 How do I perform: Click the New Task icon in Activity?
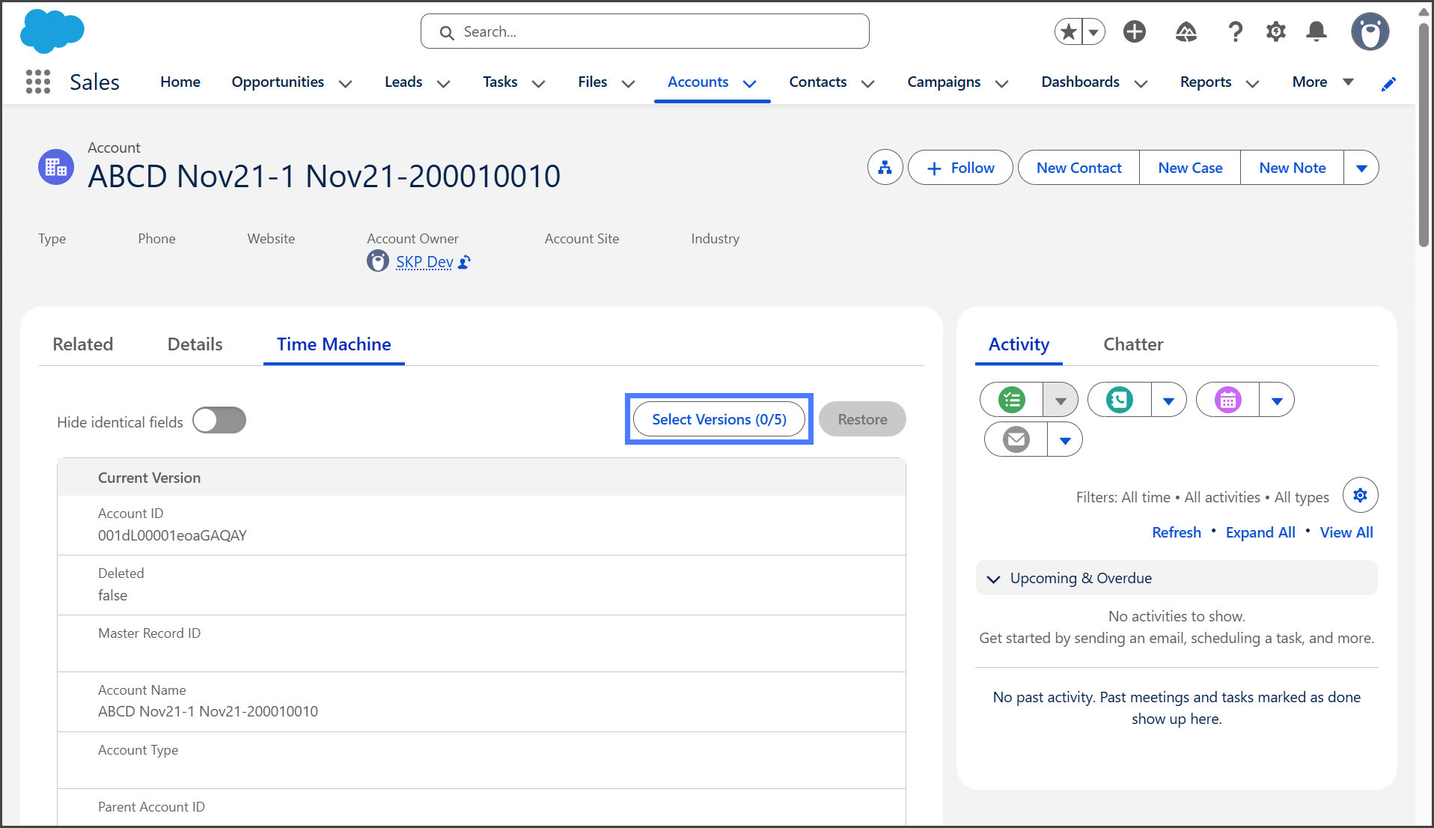coord(1012,400)
